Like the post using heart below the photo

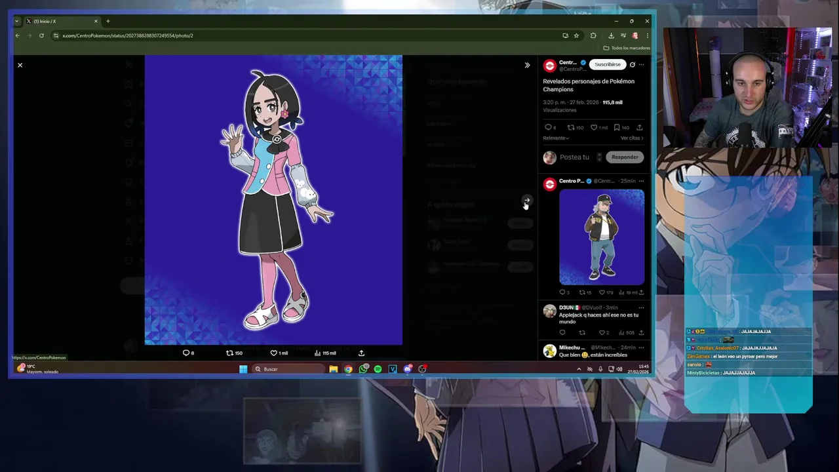[x=274, y=353]
